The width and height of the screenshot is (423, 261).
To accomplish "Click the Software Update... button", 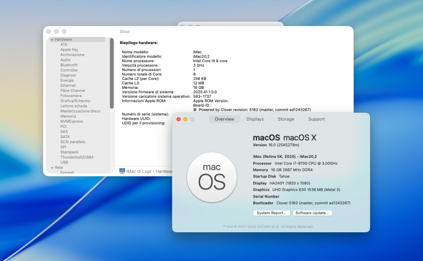I will (313, 213).
